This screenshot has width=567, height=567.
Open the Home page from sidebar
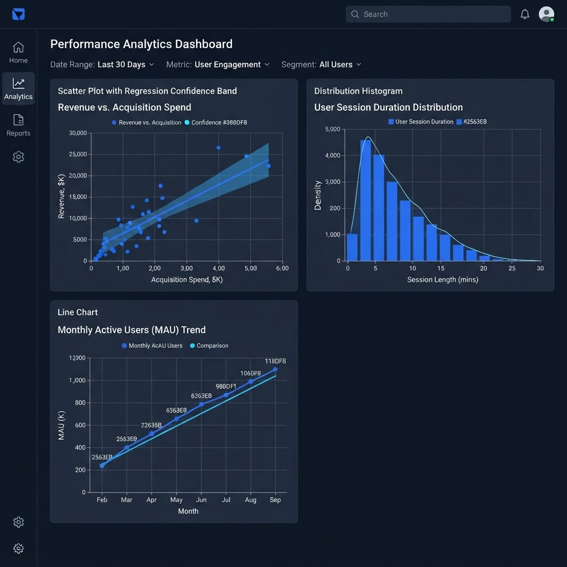click(18, 53)
